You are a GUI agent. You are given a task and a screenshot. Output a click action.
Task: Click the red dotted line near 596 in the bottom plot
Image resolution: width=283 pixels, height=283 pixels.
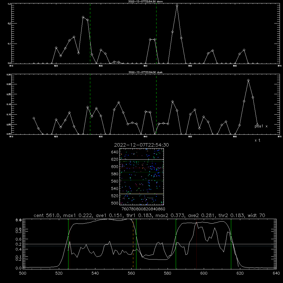(197, 244)
